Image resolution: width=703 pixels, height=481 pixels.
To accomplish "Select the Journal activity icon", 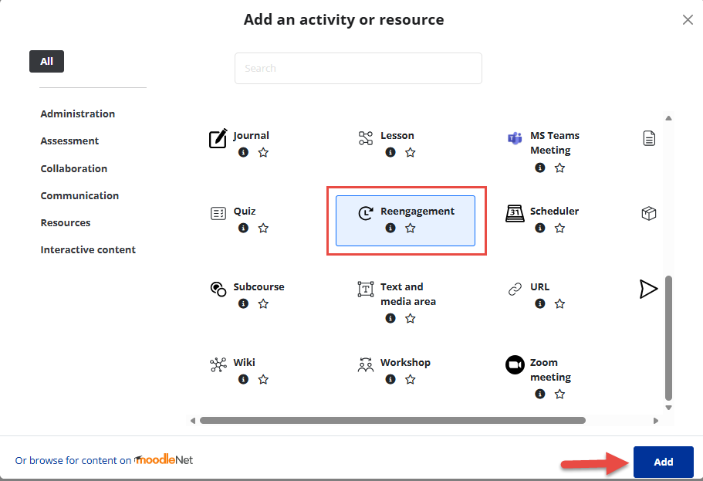I will (x=218, y=139).
